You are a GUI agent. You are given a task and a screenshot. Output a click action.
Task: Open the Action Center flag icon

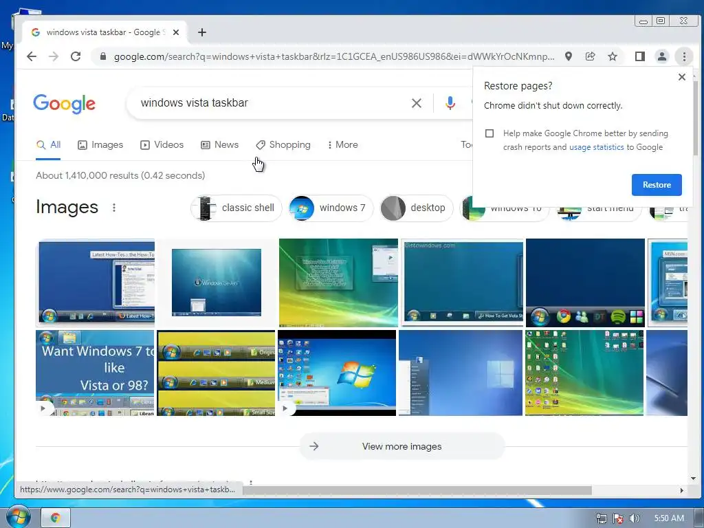point(618,518)
